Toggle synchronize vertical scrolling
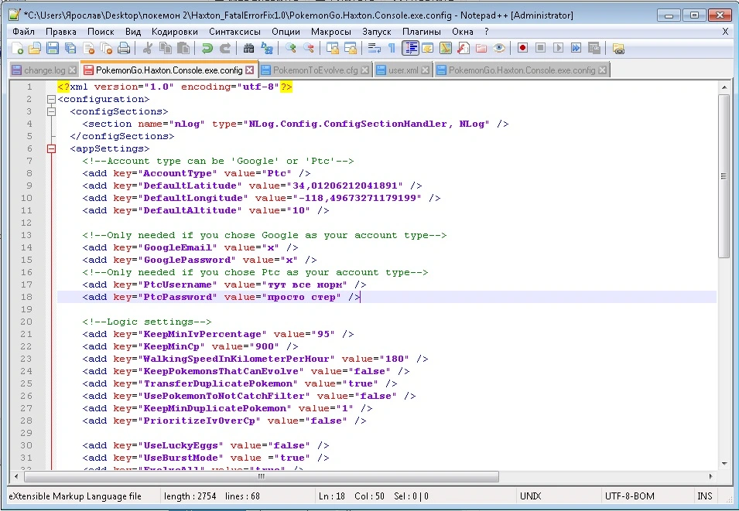Image resolution: width=739 pixels, height=511 pixels. point(333,48)
